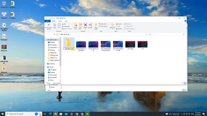The image size is (207, 116).
Task: Click the navigation pane scrollbar
Action: click(60, 53)
